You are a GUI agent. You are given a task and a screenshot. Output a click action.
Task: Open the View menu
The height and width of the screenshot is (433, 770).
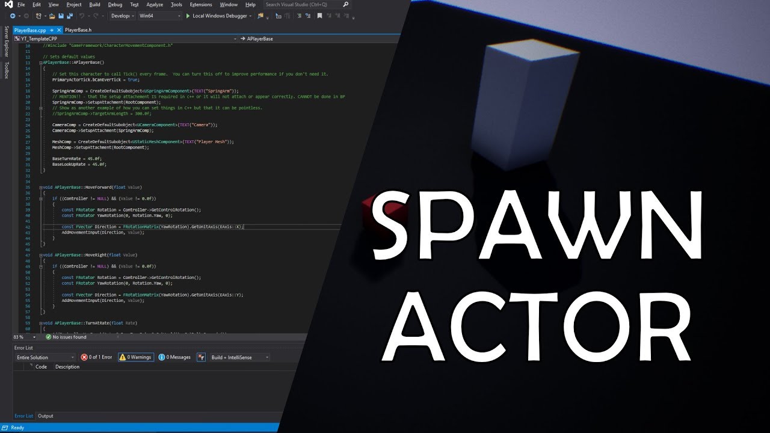click(54, 4)
